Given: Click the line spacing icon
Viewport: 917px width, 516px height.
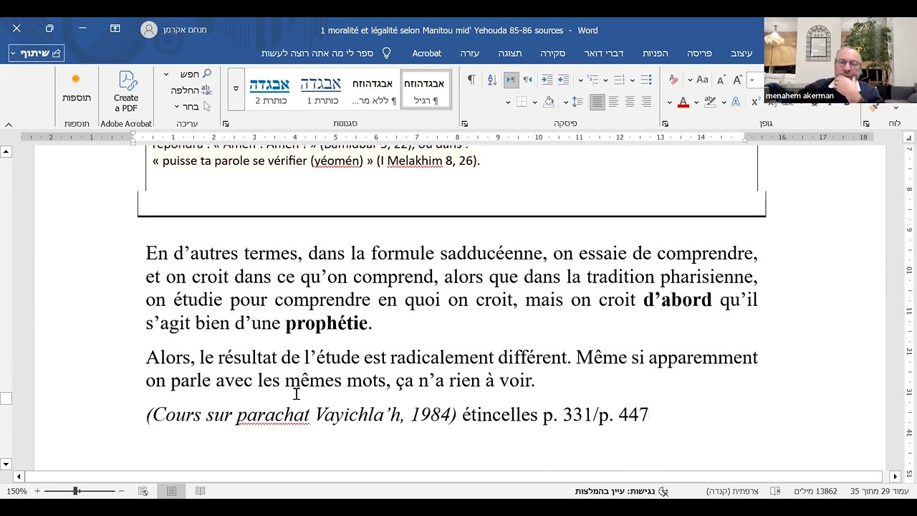Looking at the screenshot, I should [577, 102].
